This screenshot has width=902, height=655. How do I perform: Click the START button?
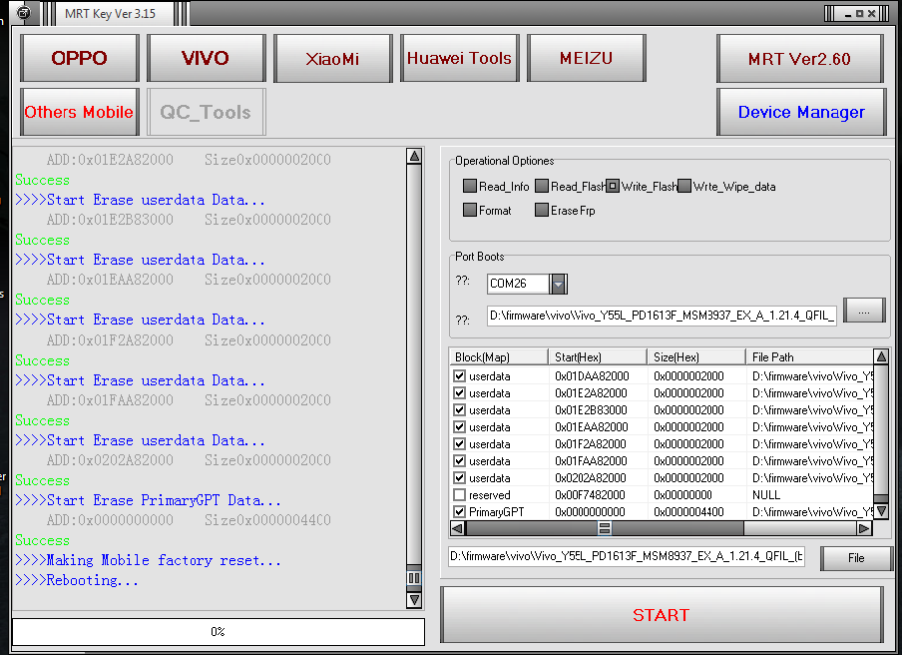click(x=662, y=615)
